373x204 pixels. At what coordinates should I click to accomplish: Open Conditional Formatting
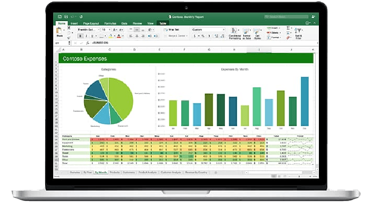pyautogui.click(x=234, y=33)
